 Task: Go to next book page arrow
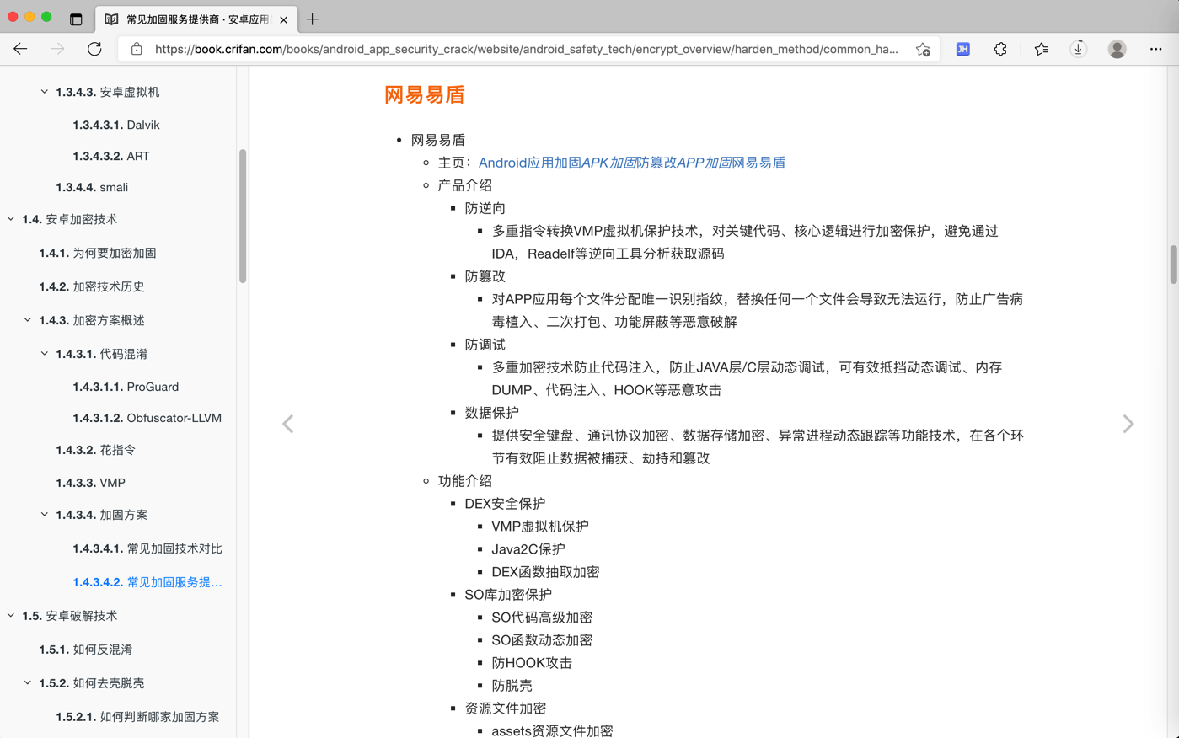coord(1128,423)
